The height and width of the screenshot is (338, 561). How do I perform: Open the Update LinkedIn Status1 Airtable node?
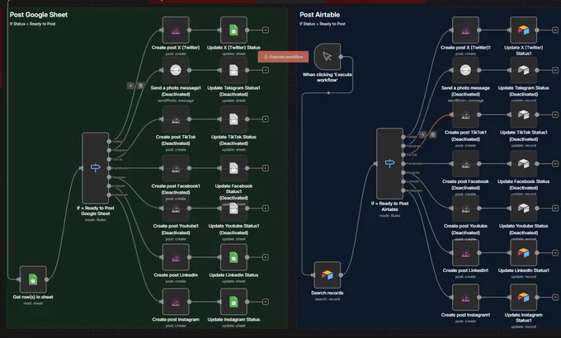pos(523,253)
